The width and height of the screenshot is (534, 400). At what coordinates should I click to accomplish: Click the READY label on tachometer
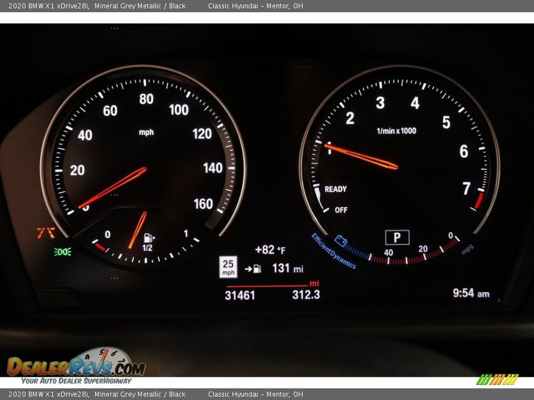(x=335, y=189)
